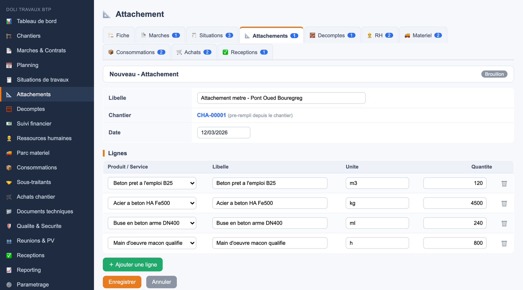The width and height of the screenshot is (523, 290).
Task: Click the Planning calendar icon
Action: coord(9,65)
